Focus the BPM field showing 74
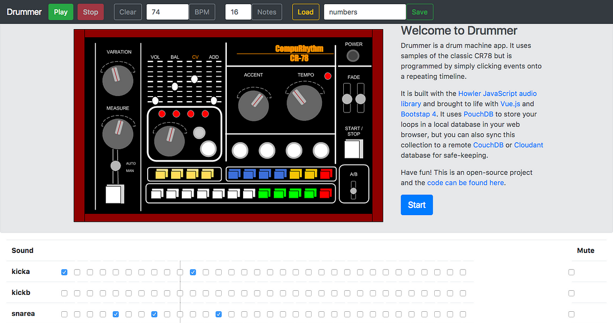Image resolution: width=613 pixels, height=323 pixels. click(x=168, y=12)
